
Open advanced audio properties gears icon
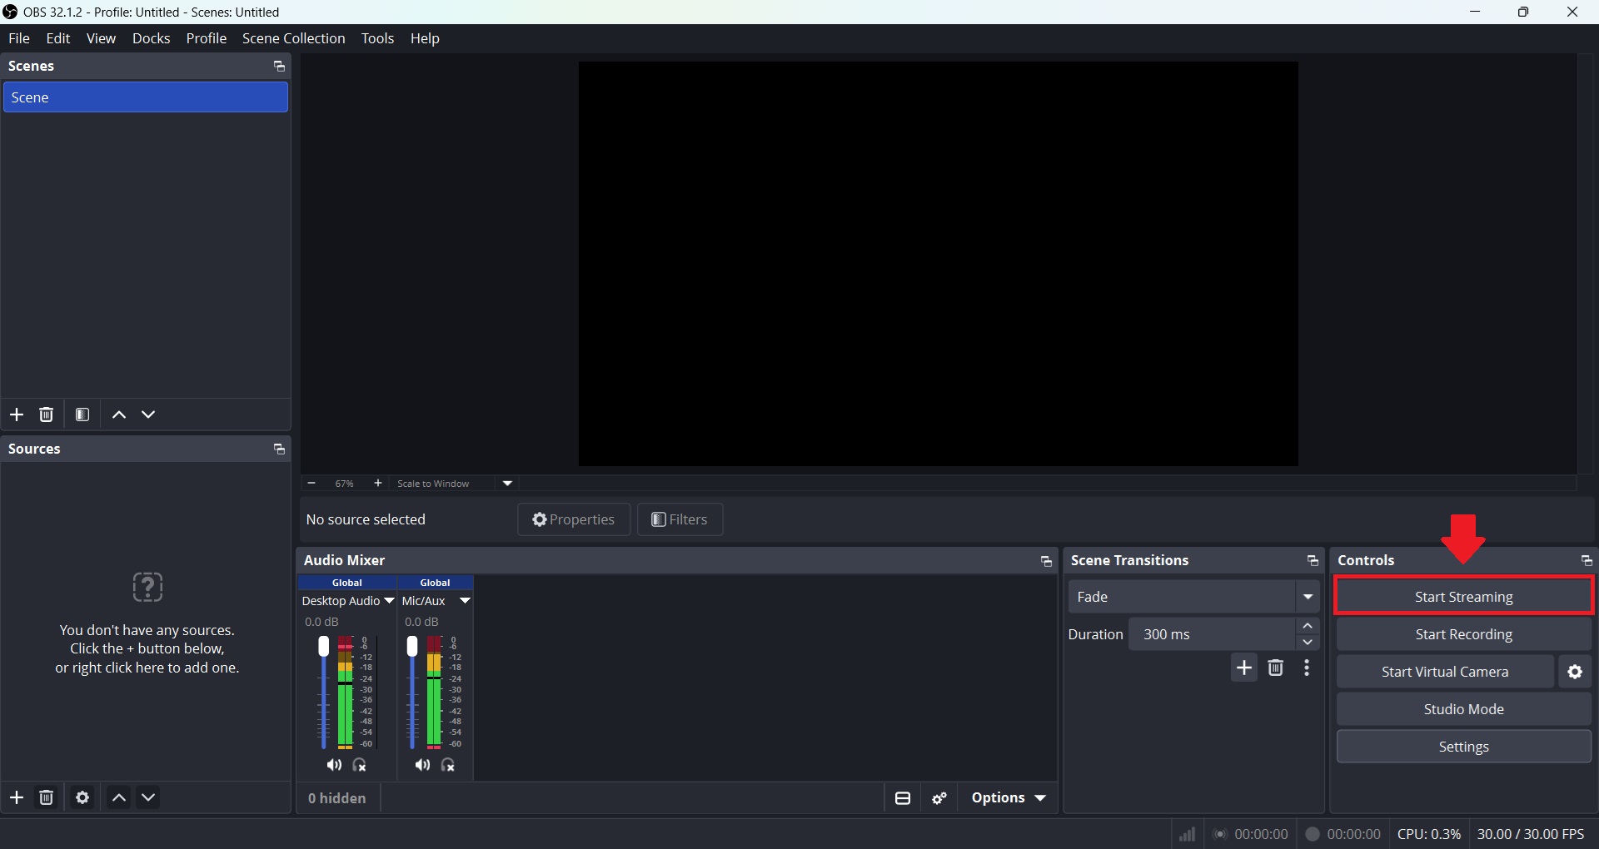pos(940,798)
